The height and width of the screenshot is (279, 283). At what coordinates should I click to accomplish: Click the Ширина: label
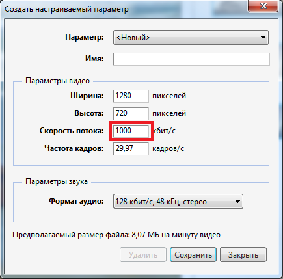(x=87, y=96)
